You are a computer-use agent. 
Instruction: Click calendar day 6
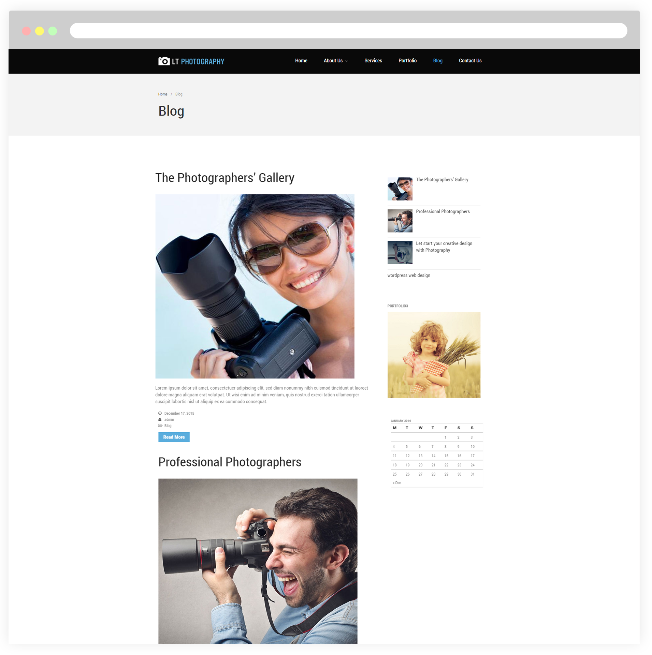pos(419,446)
